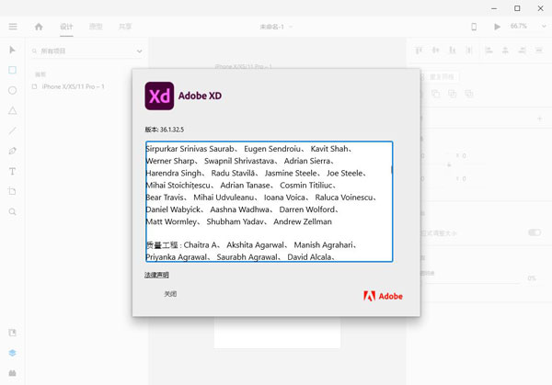Select the Pen tool
552x385 pixels.
[12, 151]
